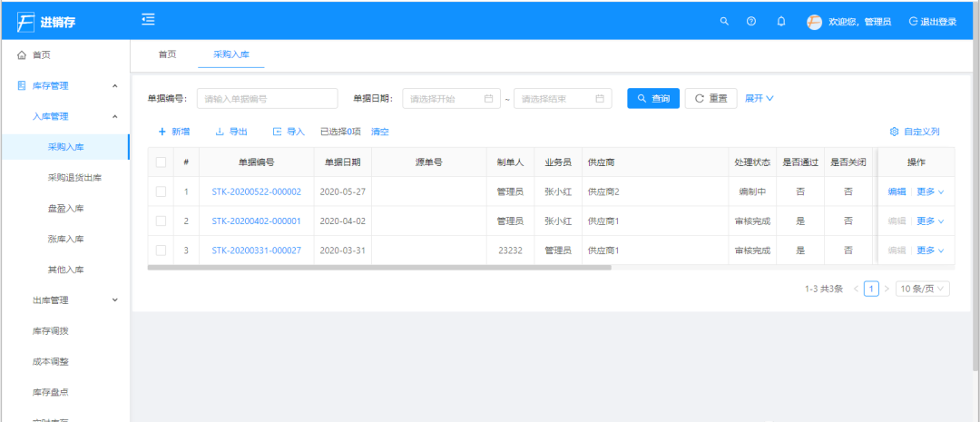980x422 pixels.
Task: Collapse the 入库管理 submenu chevron
Action: tap(115, 116)
